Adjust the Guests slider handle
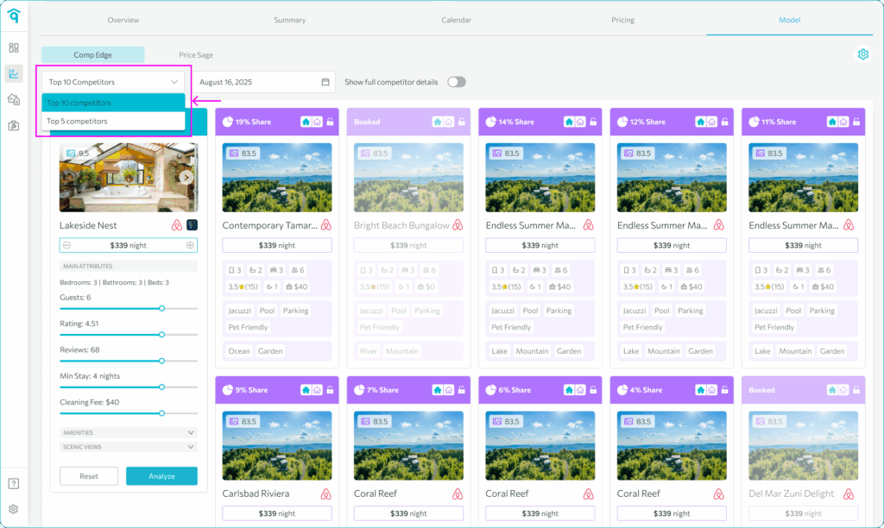The width and height of the screenshot is (884, 528). 161,308
